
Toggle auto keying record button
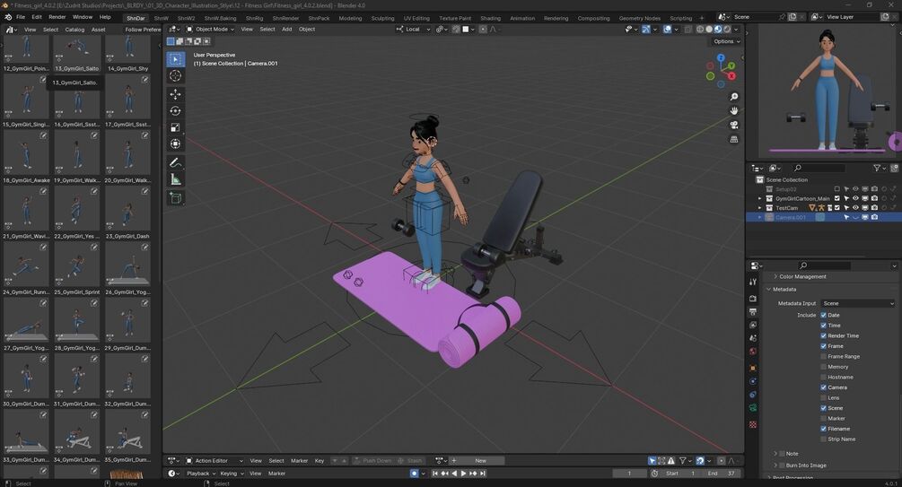click(414, 474)
